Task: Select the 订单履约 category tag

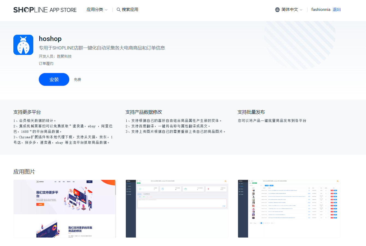Action: (x=46, y=63)
